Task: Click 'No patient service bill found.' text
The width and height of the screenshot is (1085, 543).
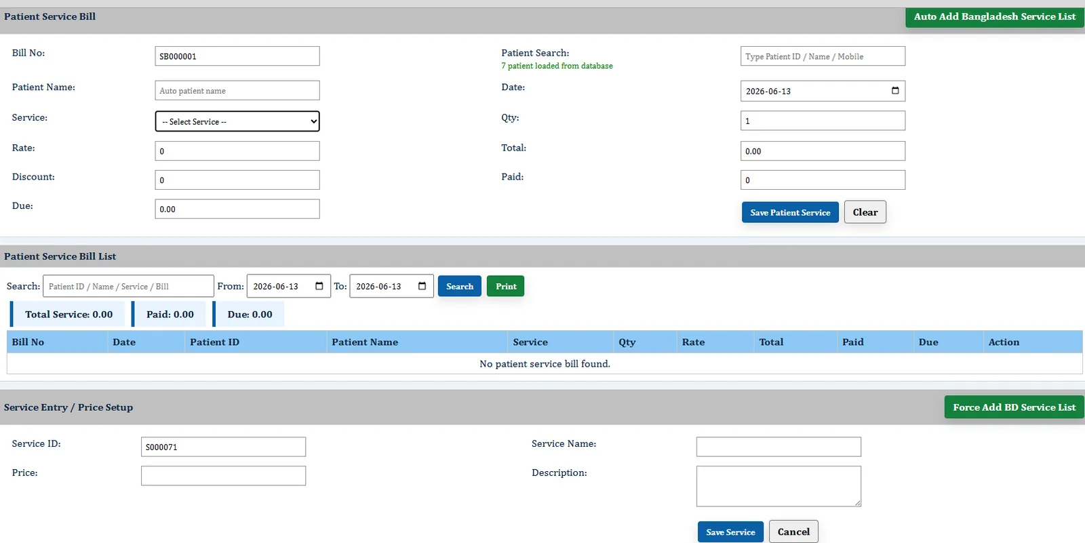Action: coord(545,364)
